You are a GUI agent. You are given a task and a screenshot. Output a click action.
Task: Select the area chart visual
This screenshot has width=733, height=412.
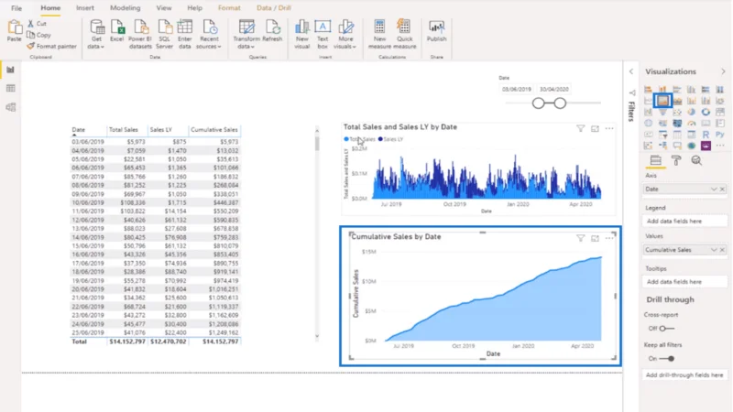coord(662,101)
